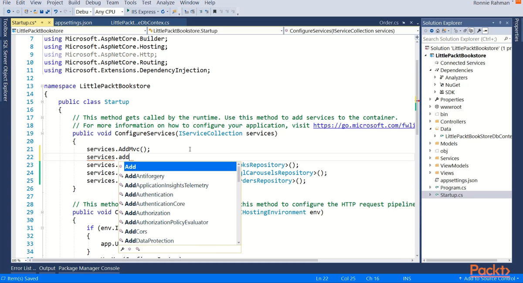Open the LittlePacktBookstore.Startup type dropdown
This screenshot has width=523, height=283.
215,31
